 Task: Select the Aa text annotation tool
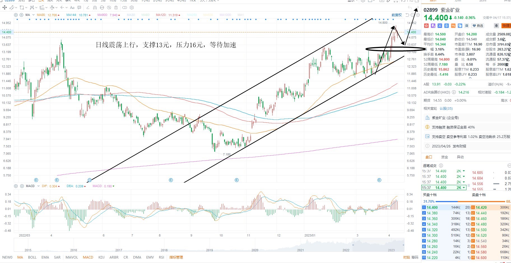(x=72, y=8)
